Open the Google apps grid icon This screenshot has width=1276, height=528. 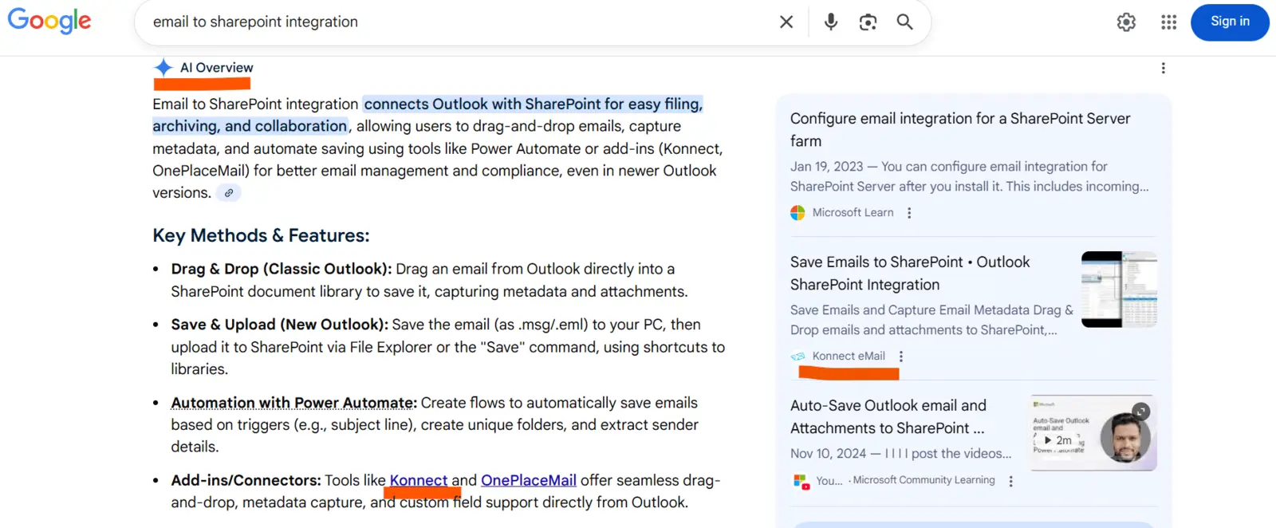click(1169, 22)
